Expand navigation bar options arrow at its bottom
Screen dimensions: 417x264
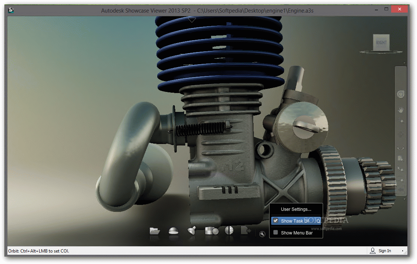[x=404, y=199]
